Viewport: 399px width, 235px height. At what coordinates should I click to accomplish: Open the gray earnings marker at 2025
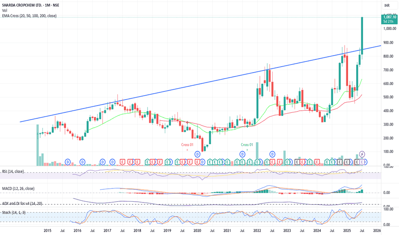pyautogui.click(x=347, y=162)
